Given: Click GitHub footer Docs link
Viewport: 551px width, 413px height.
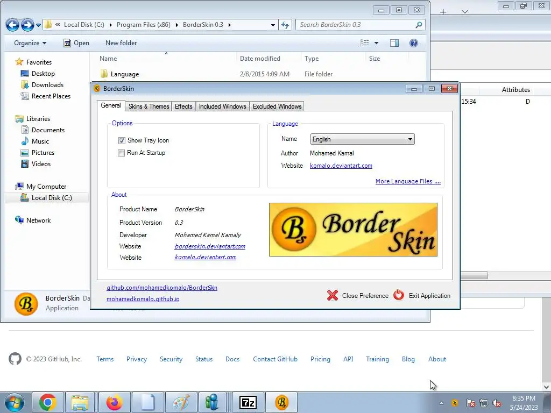Looking at the screenshot, I should [x=232, y=359].
